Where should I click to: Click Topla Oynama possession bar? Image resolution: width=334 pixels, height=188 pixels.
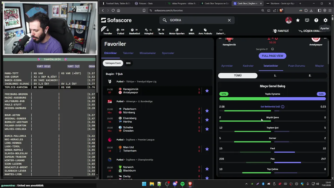tap(272, 99)
